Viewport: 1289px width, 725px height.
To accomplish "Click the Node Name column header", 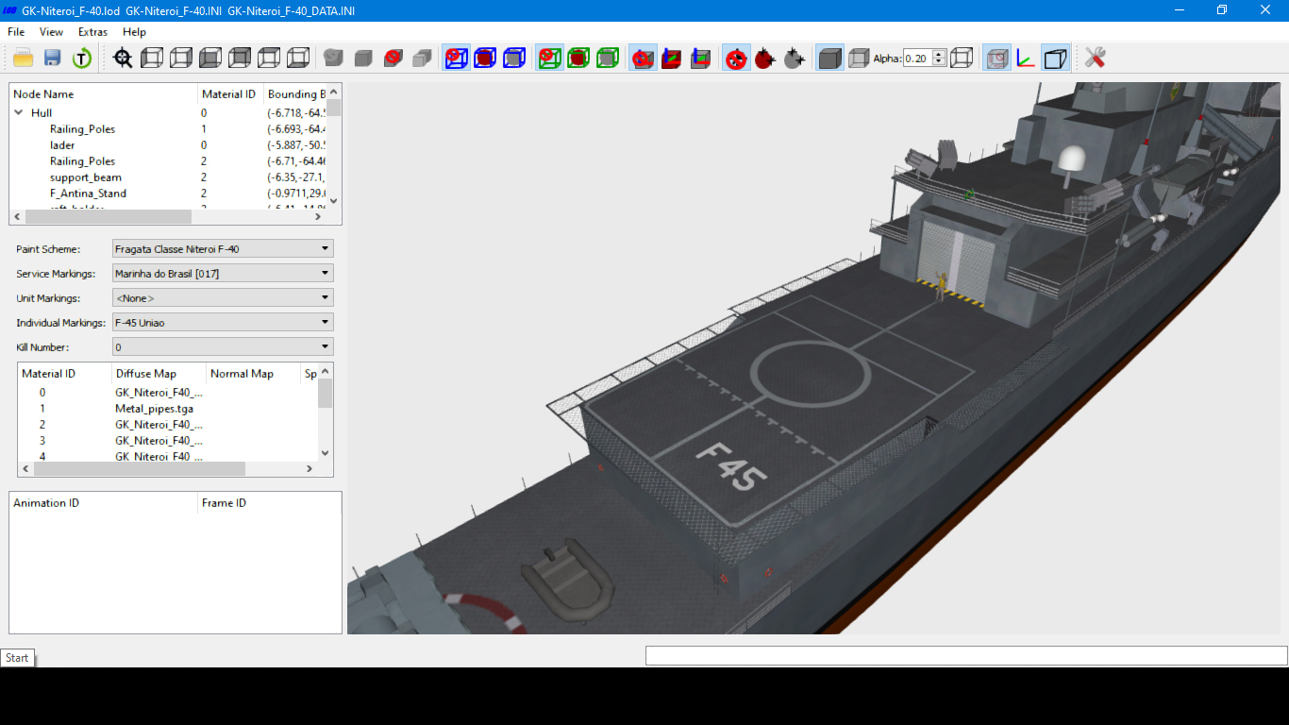I will click(104, 93).
